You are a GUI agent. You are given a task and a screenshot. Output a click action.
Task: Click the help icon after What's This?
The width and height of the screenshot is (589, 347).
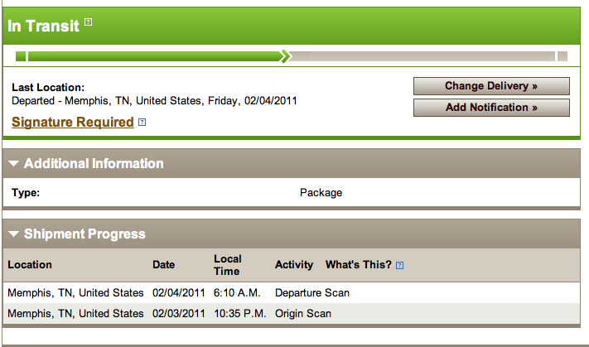(x=400, y=265)
